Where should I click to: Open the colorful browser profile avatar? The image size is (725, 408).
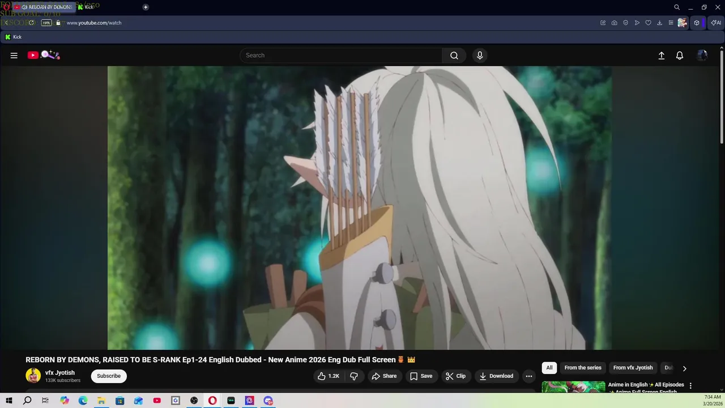[683, 23]
